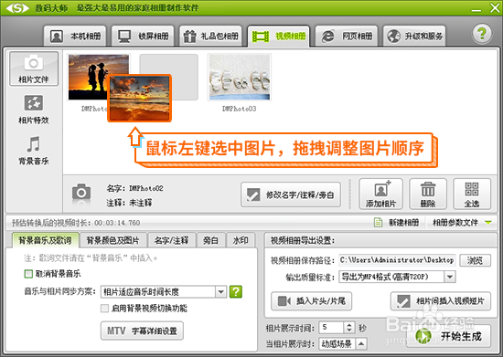The width and height of the screenshot is (503, 357).
Task: Click the 全选 select-all button
Action: point(472,194)
